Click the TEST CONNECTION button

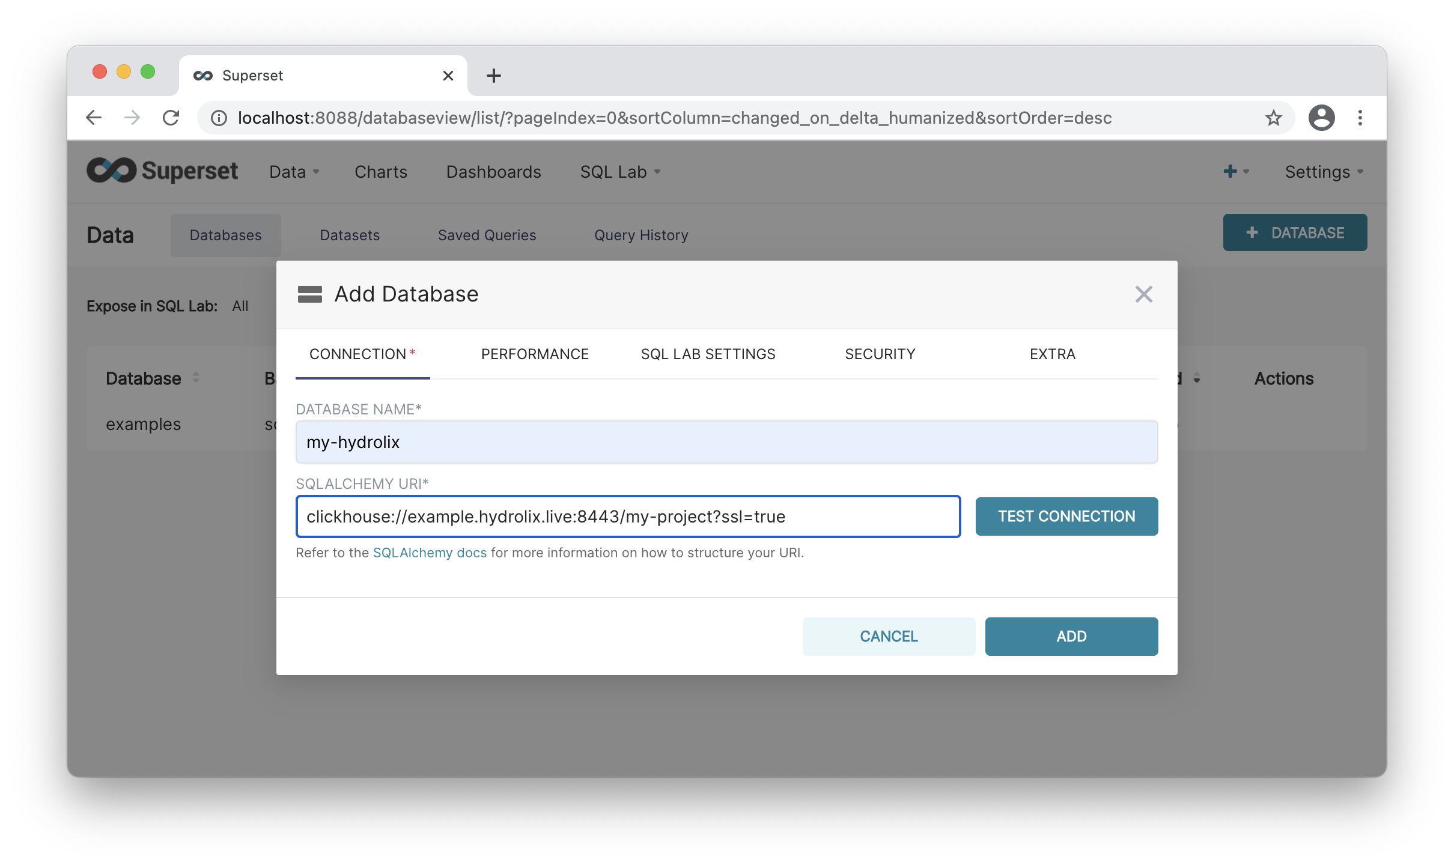pos(1066,516)
